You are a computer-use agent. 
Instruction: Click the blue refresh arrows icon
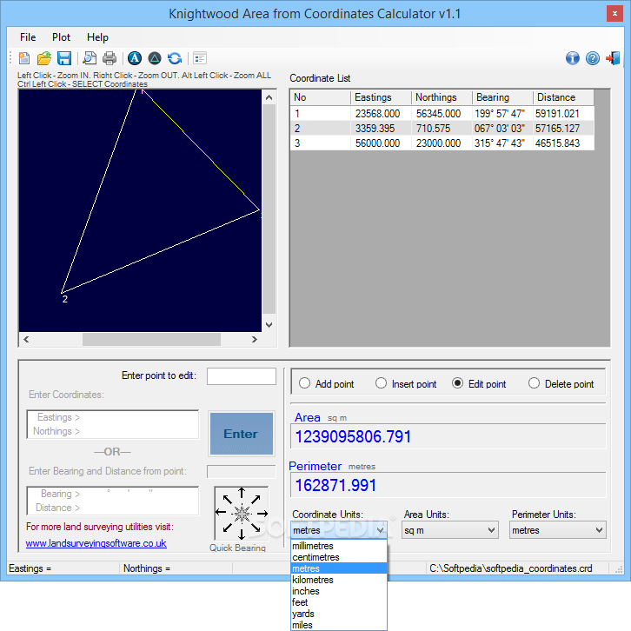point(175,58)
